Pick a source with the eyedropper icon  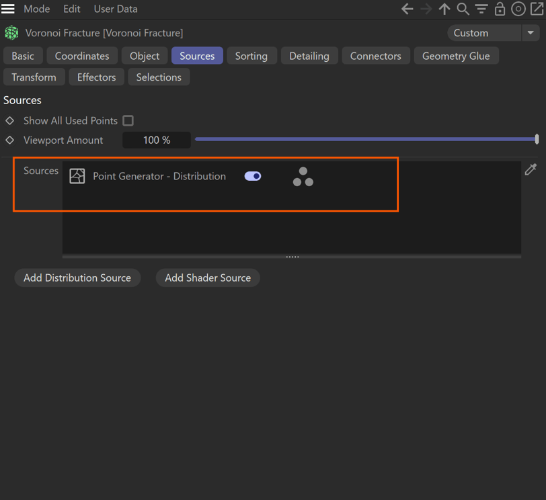[x=531, y=169]
